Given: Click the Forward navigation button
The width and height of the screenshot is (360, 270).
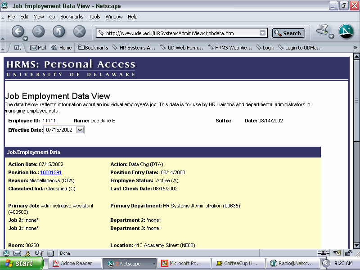Looking at the screenshot, I should pyautogui.click(x=39, y=31).
